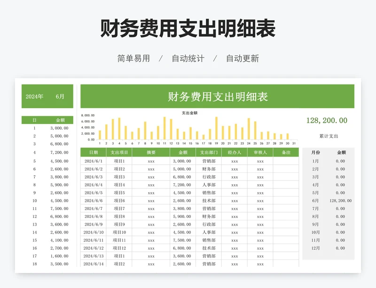Select the 6月 month cell

pyautogui.click(x=60, y=96)
